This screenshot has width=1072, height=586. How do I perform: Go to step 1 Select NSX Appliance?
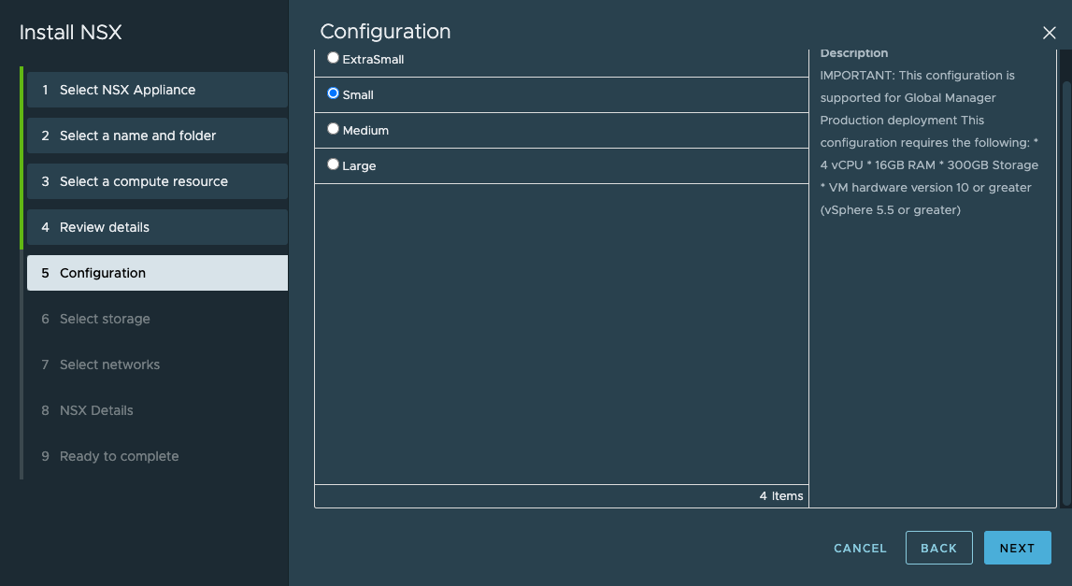157,90
